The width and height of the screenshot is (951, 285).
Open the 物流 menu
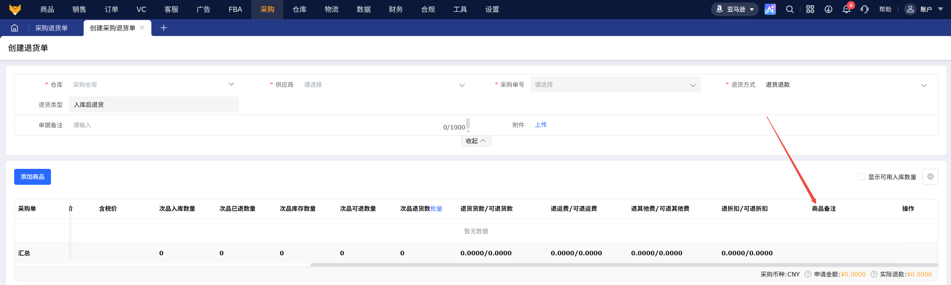pyautogui.click(x=331, y=9)
